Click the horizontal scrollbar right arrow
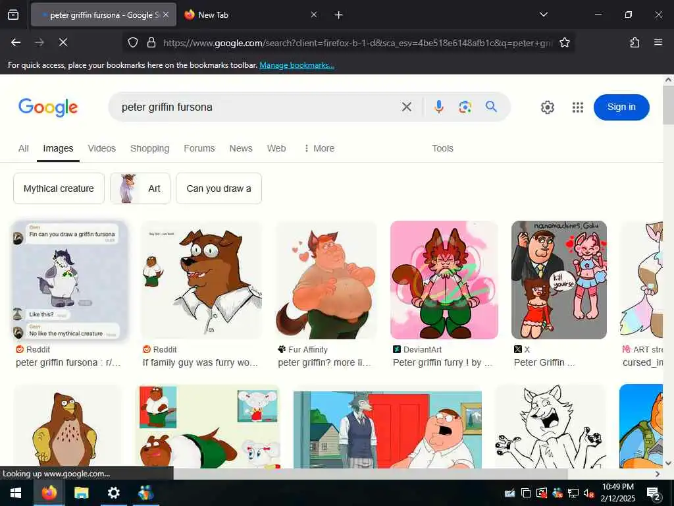Image resolution: width=674 pixels, height=506 pixels. tap(658, 474)
